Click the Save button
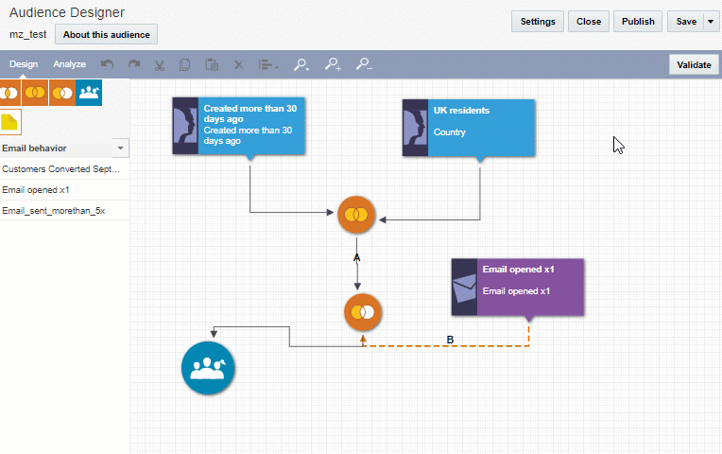The image size is (722, 454). point(686,22)
